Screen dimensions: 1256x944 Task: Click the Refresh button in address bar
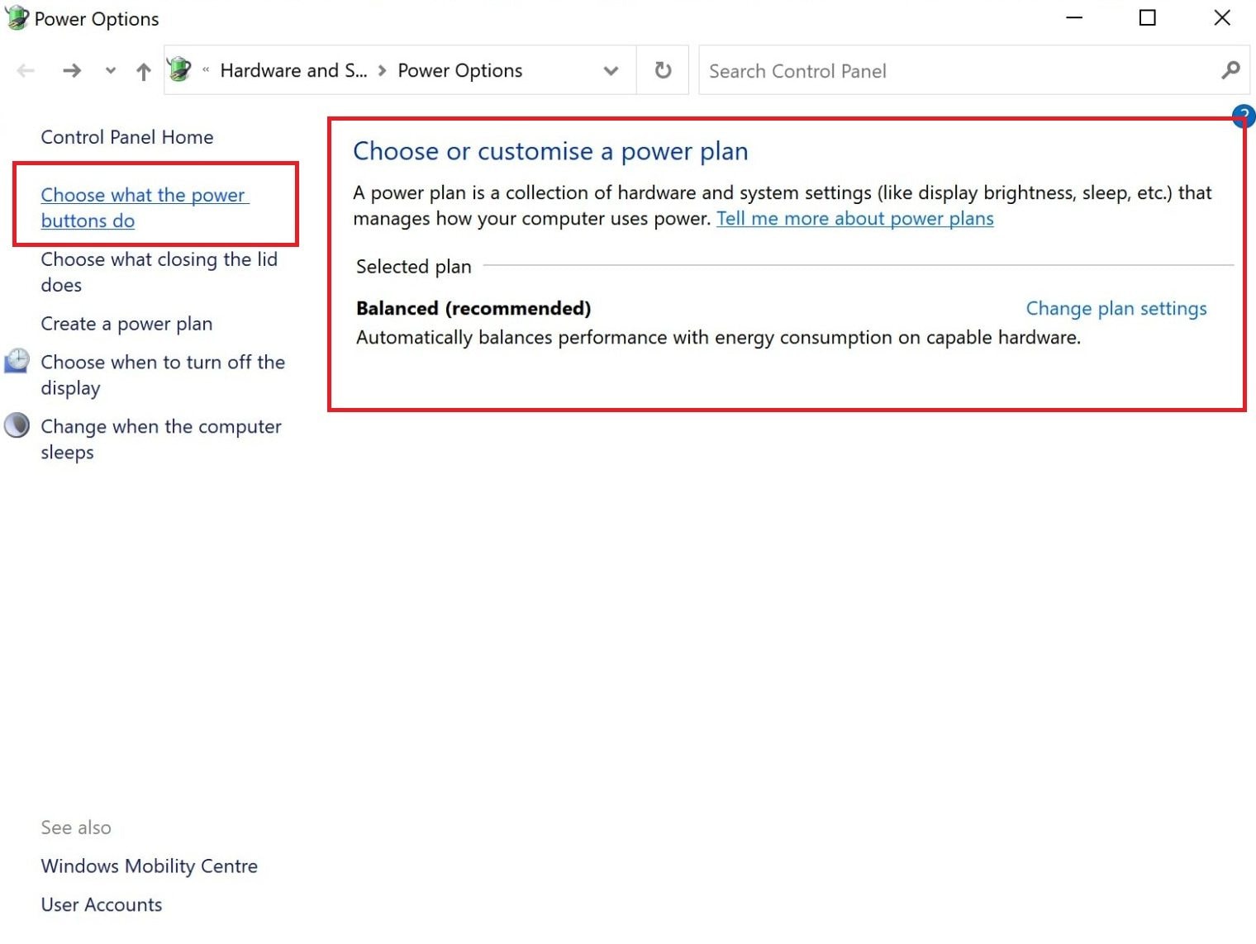663,71
